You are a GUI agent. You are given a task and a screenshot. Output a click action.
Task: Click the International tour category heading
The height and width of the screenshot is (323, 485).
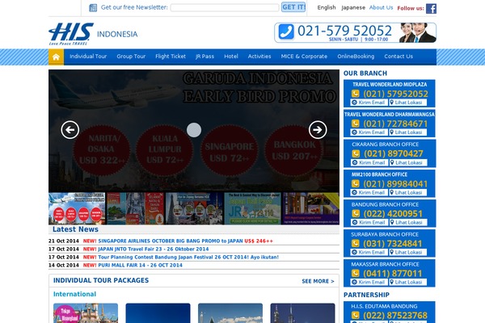coord(74,294)
